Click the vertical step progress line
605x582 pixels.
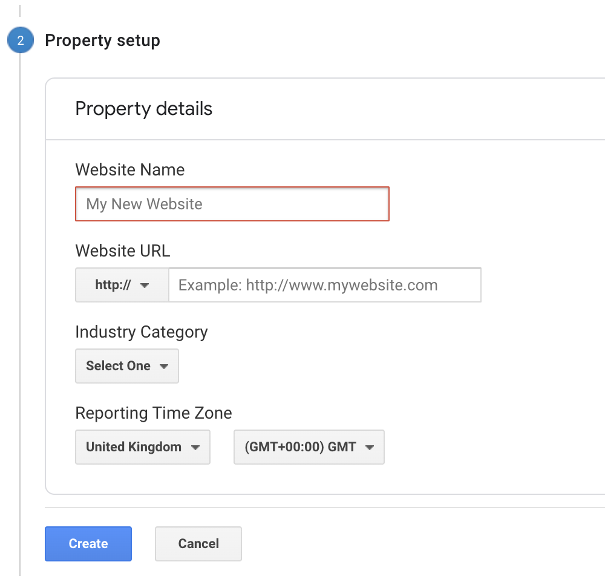[20, 302]
